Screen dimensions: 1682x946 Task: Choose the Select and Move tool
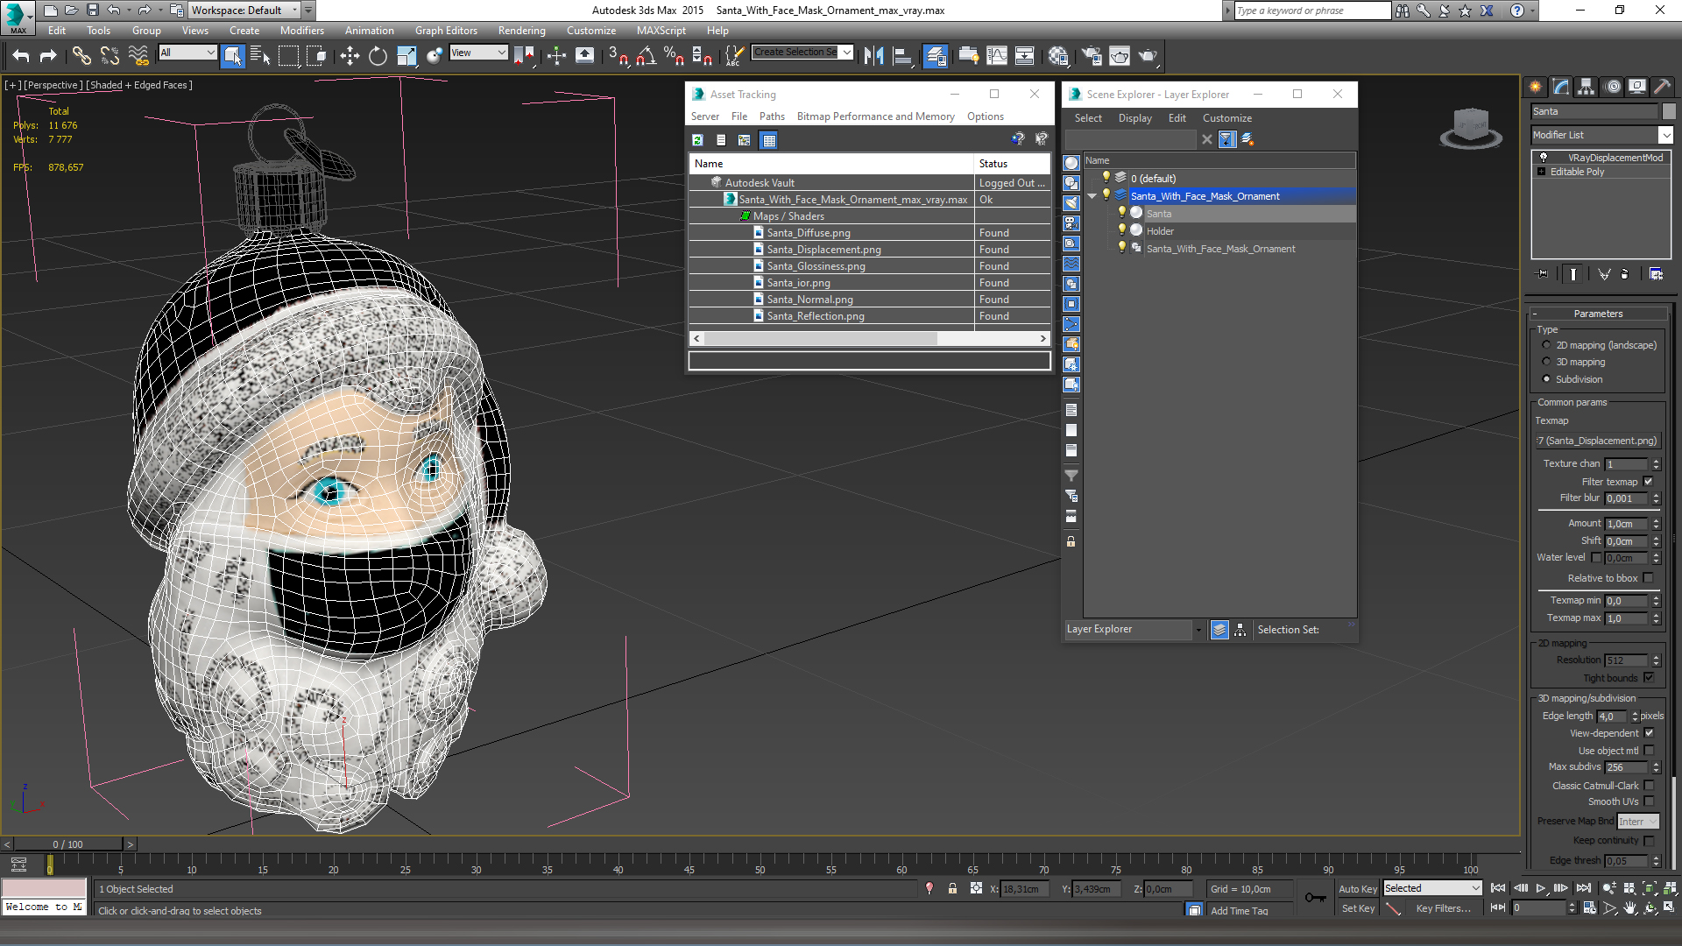(x=350, y=56)
